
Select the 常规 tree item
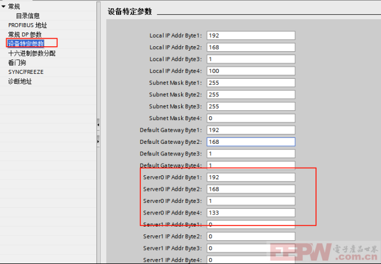pyautogui.click(x=14, y=7)
